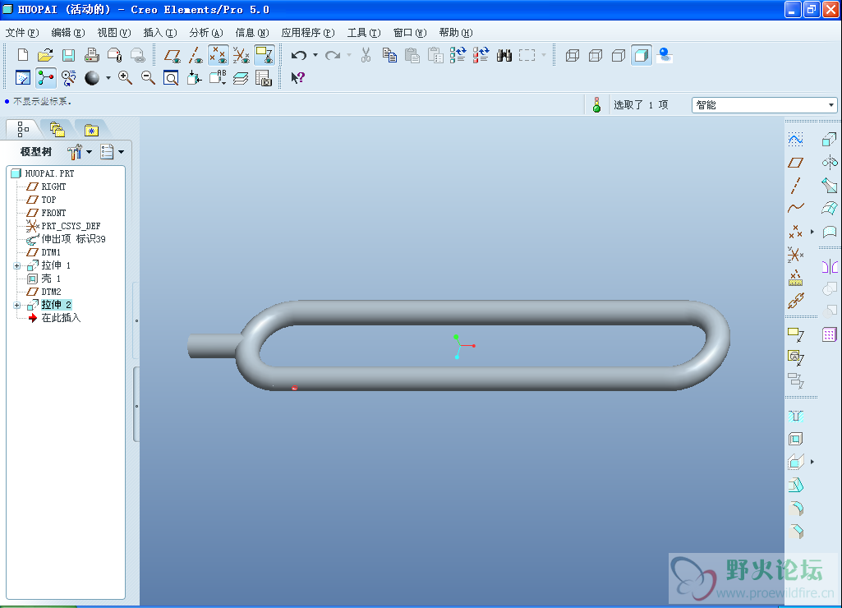
Task: Expand the 拉伸 1 feature node
Action: point(16,266)
